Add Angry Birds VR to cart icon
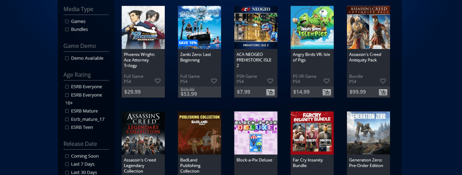This screenshot has height=175, width=462. [326, 92]
